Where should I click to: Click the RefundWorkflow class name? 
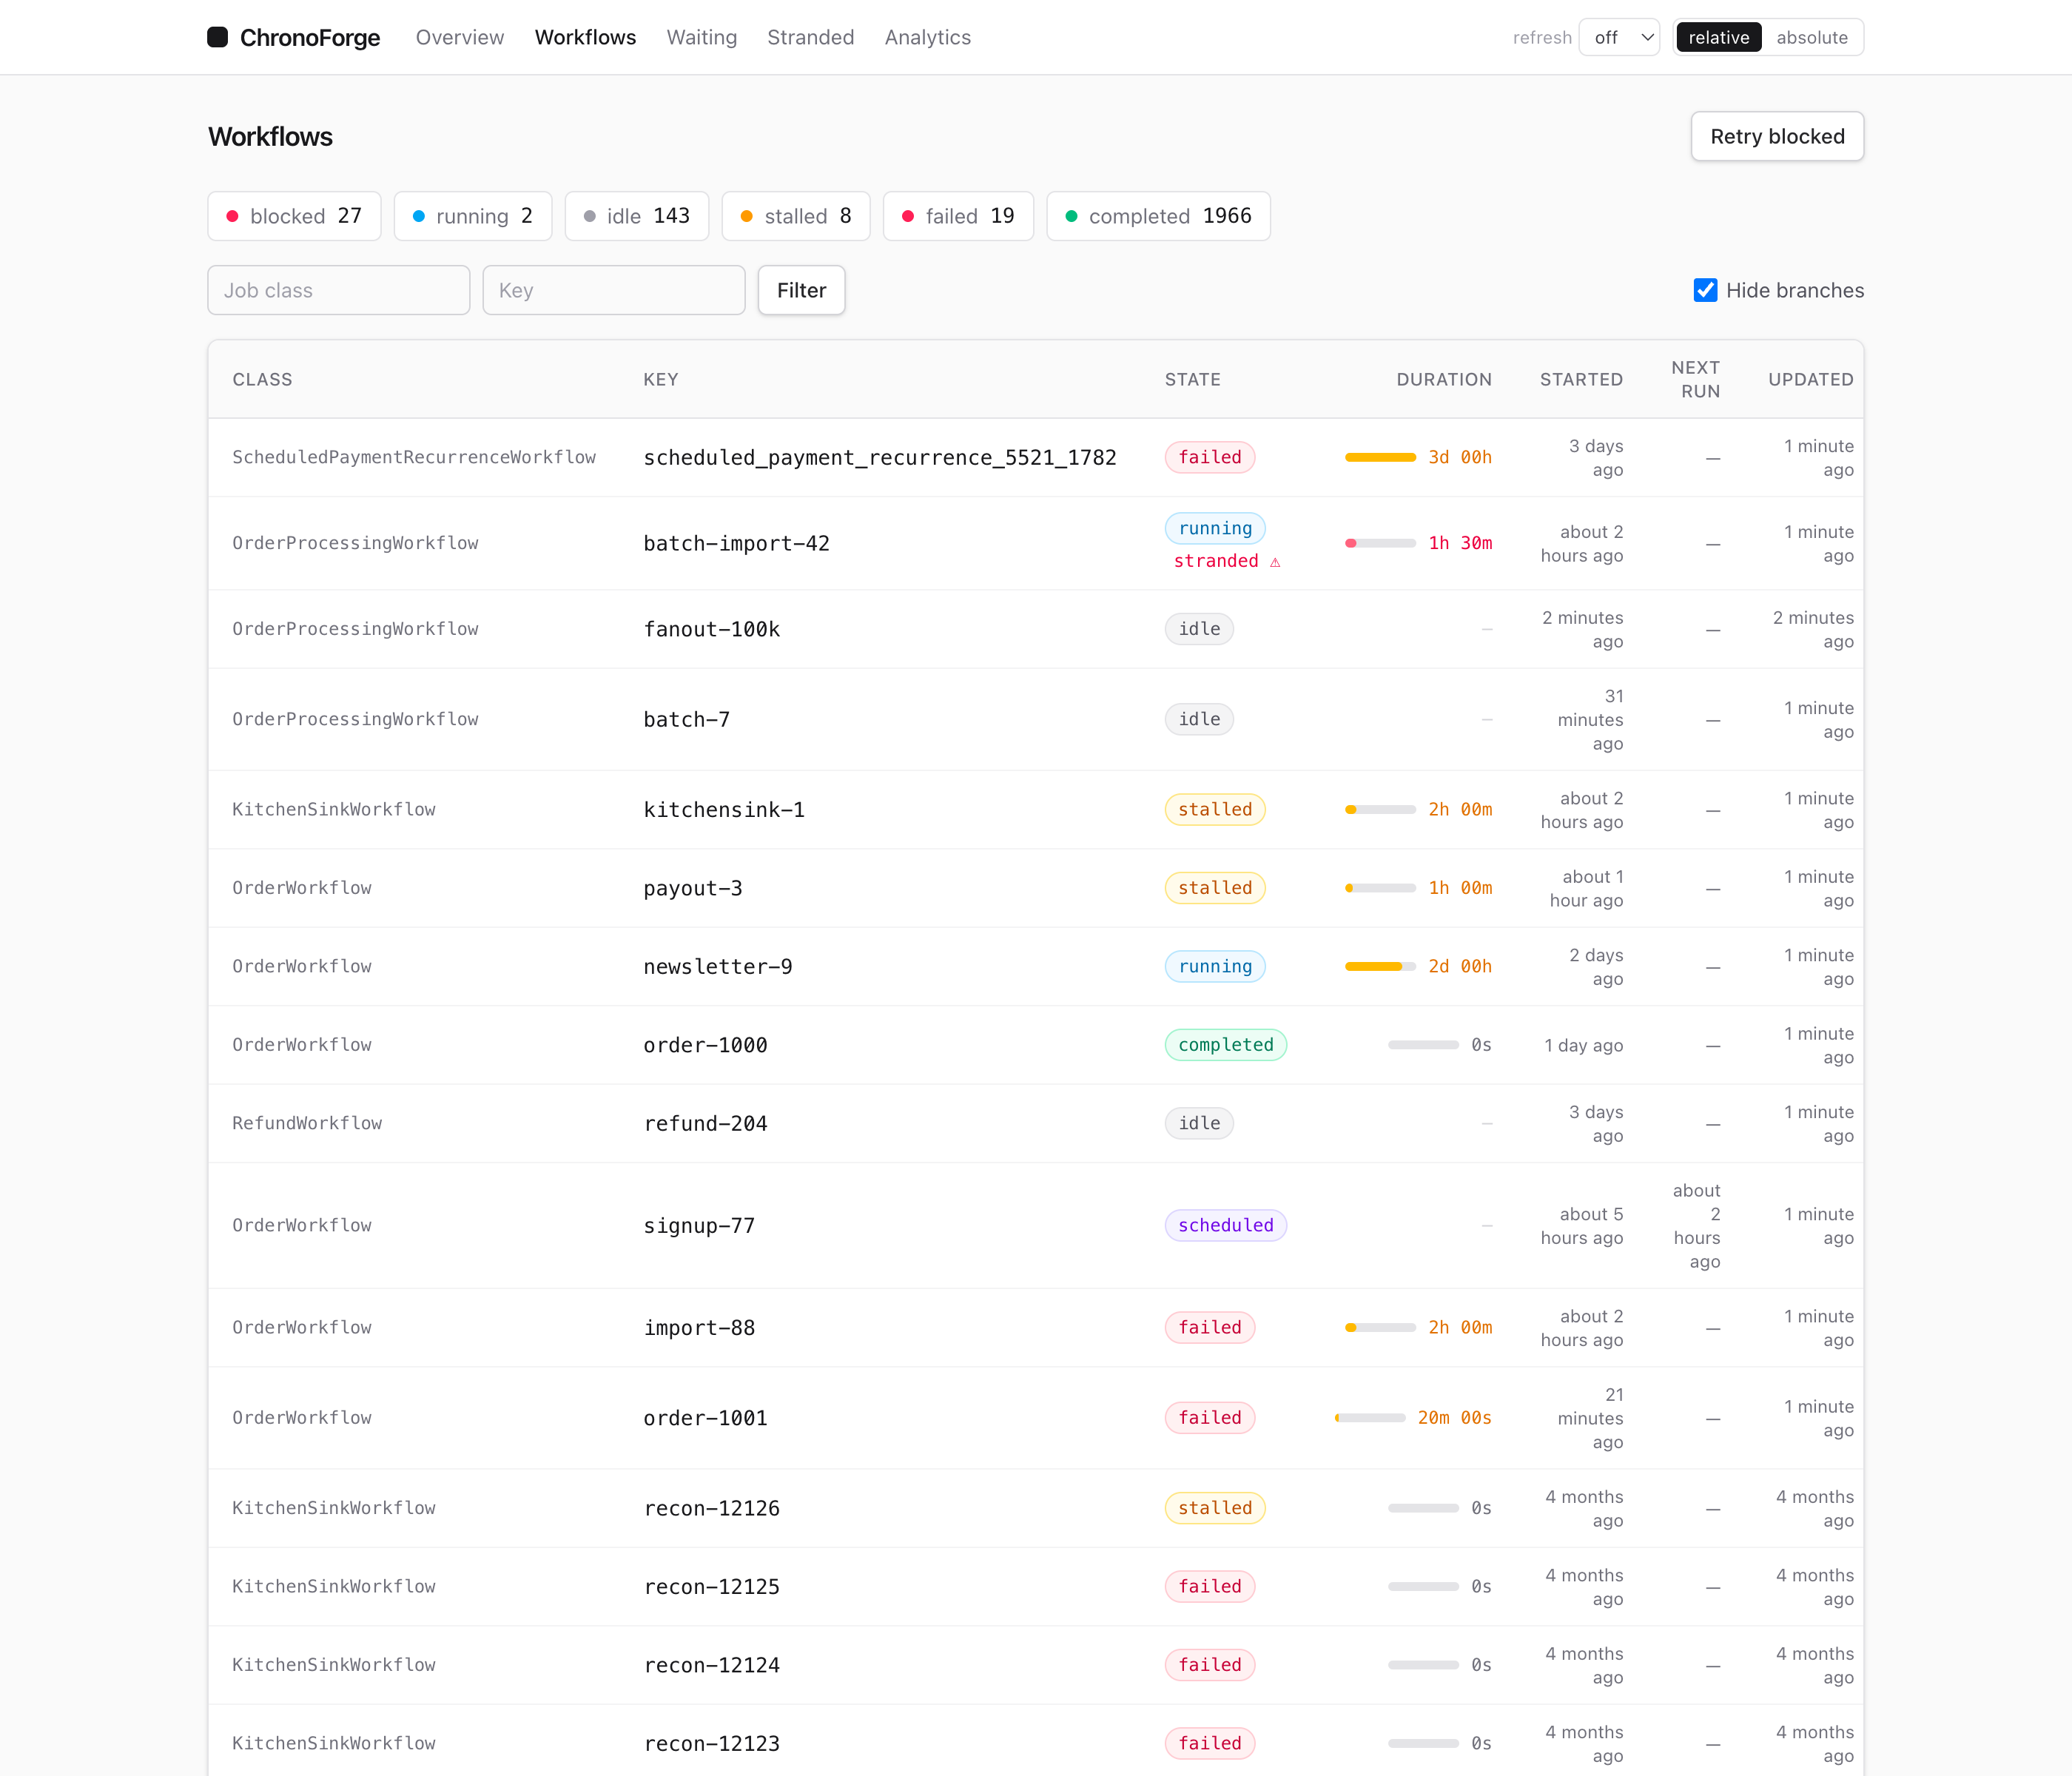click(307, 1123)
